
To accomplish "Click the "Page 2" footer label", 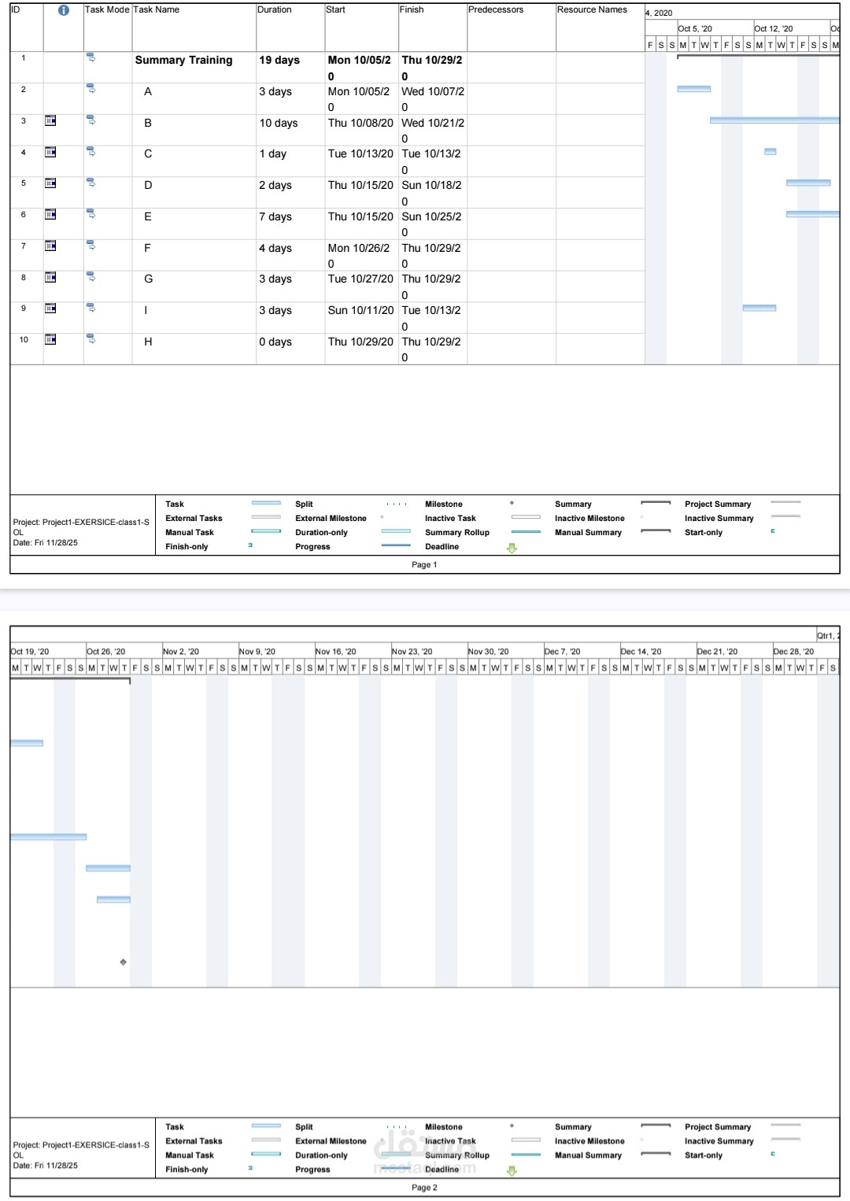I will [424, 1188].
